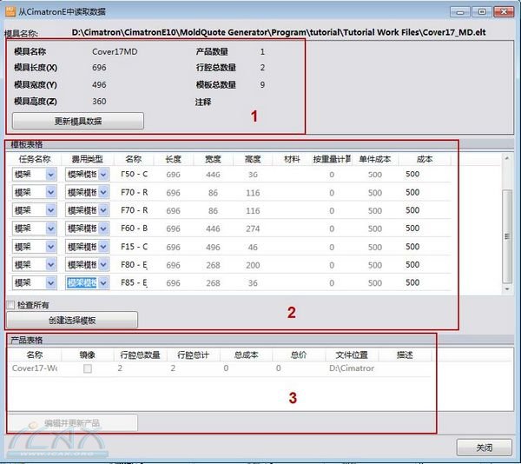The width and height of the screenshot is (521, 464).
Task: Click the D:\Cimatror file location cell
Action: tap(352, 368)
